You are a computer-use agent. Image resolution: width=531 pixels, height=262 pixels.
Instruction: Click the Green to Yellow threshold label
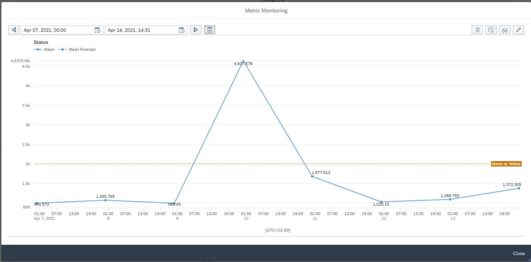pyautogui.click(x=506, y=164)
